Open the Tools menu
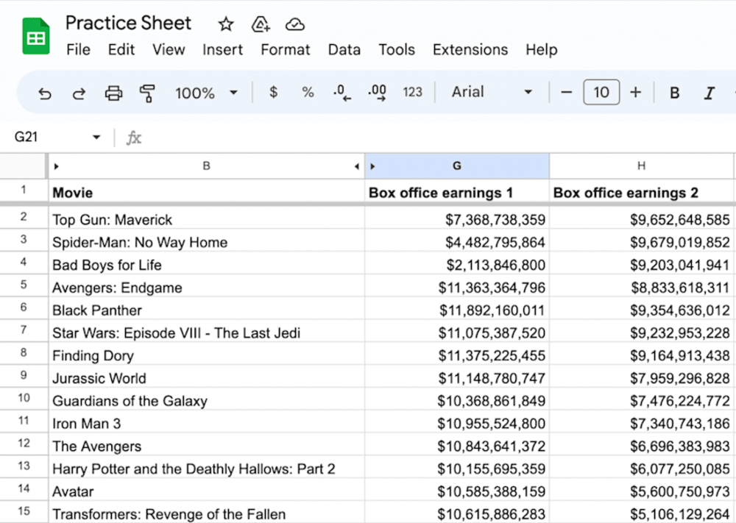Image resolution: width=736 pixels, height=523 pixels. (x=397, y=50)
